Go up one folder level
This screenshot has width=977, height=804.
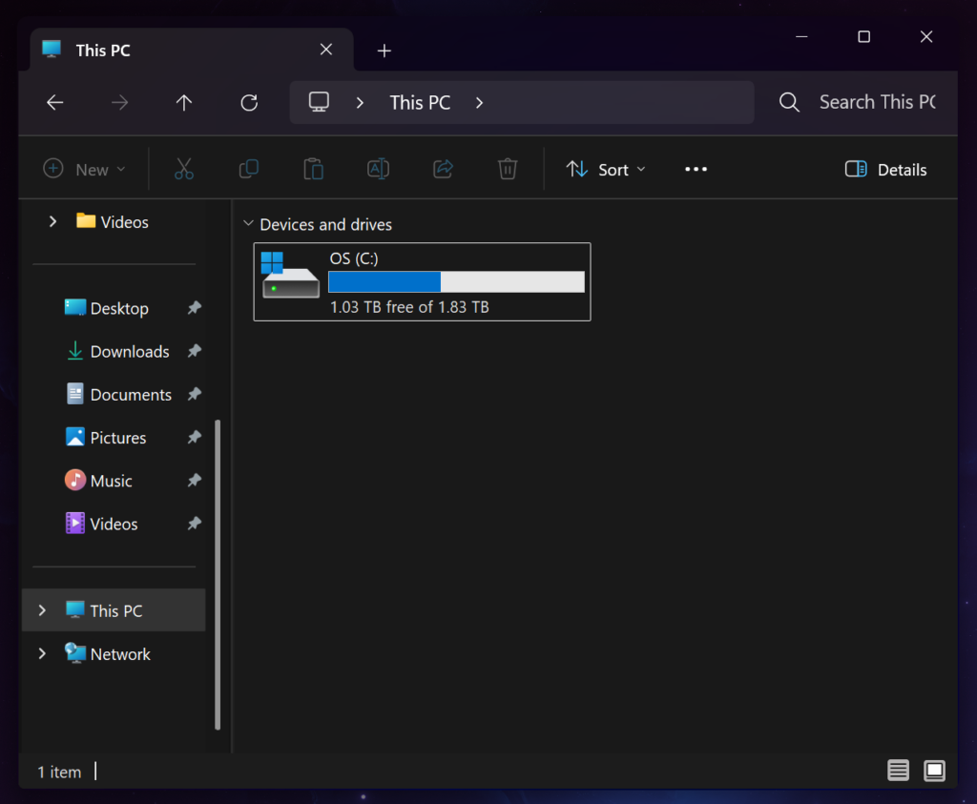184,102
